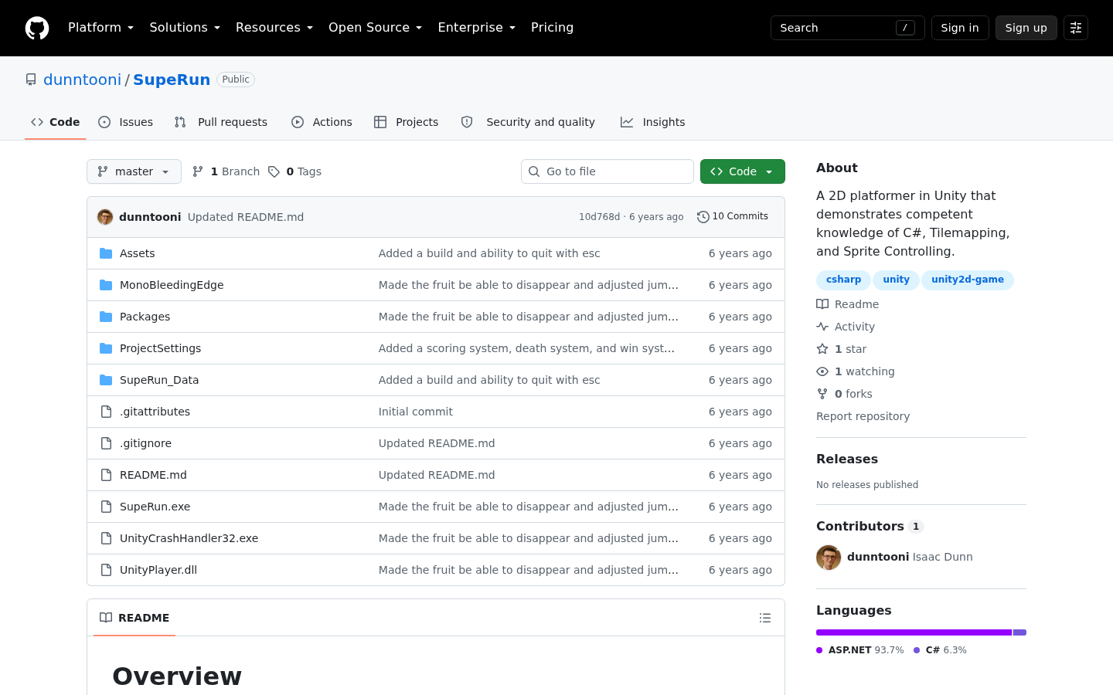Viewport: 1113px width, 695px height.
Task: View the 1 Branch link
Action: [226, 171]
